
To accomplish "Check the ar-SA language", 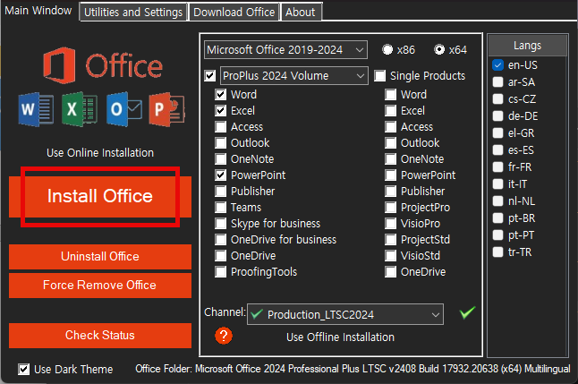I will 498,81.
